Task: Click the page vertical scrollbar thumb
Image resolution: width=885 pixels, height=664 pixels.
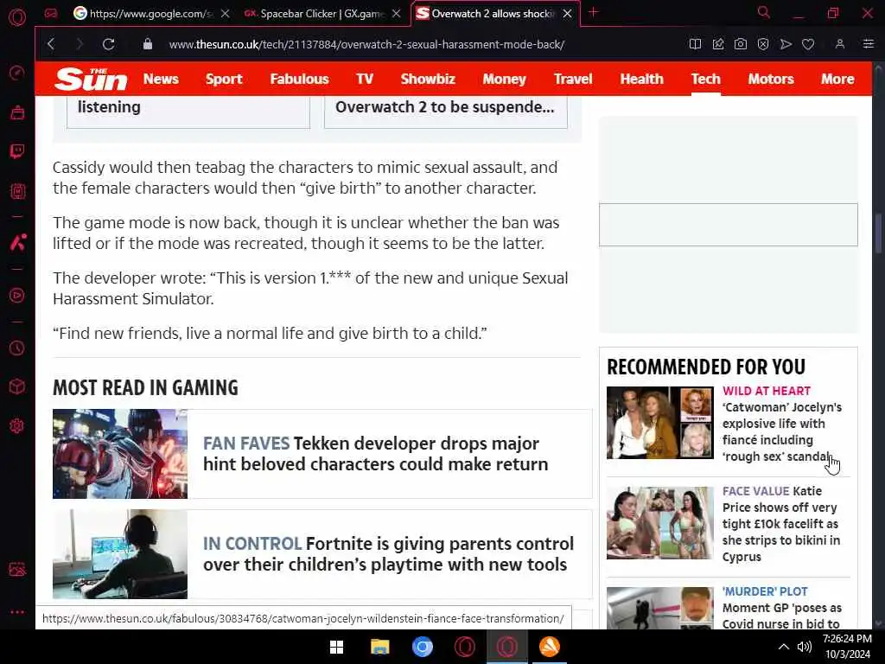Action: coord(878,233)
